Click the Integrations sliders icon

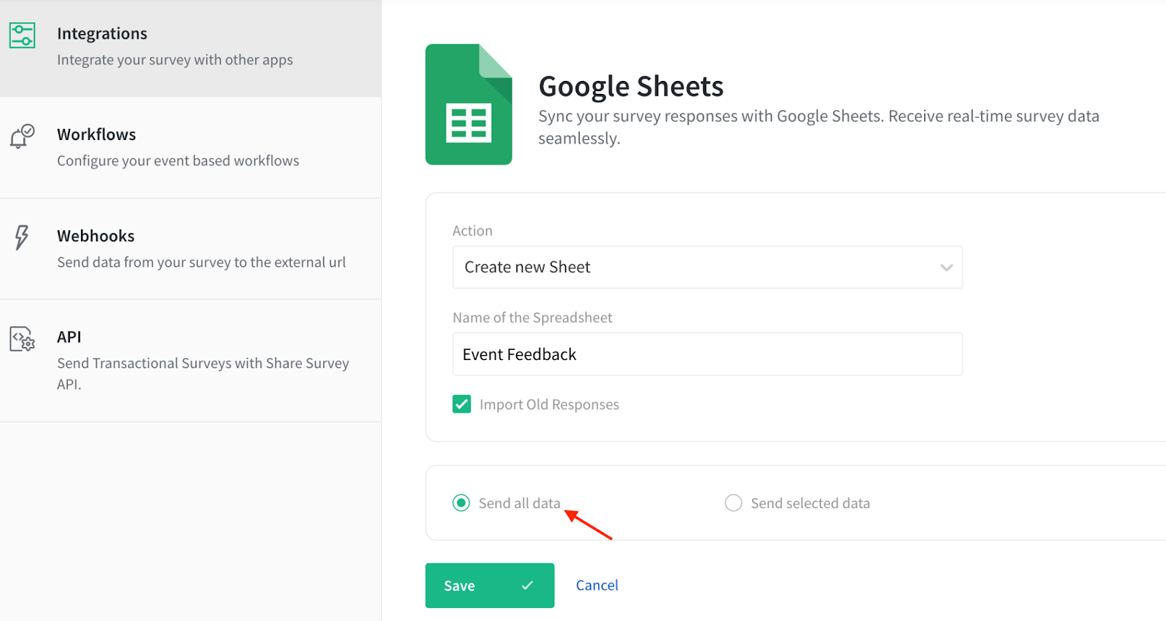22,35
